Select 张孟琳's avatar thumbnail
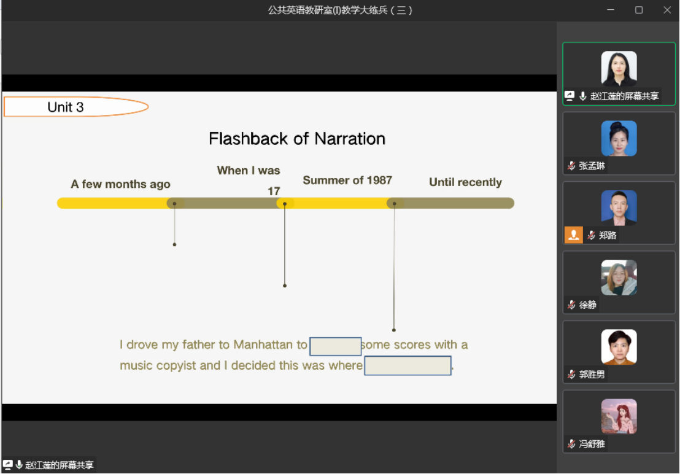Screen dimensions: 680x474 tap(619, 138)
